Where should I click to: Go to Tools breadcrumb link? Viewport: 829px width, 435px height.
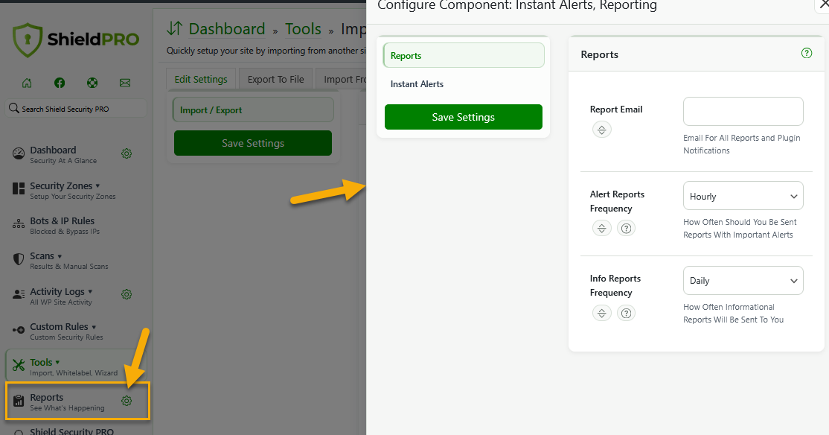pos(303,28)
